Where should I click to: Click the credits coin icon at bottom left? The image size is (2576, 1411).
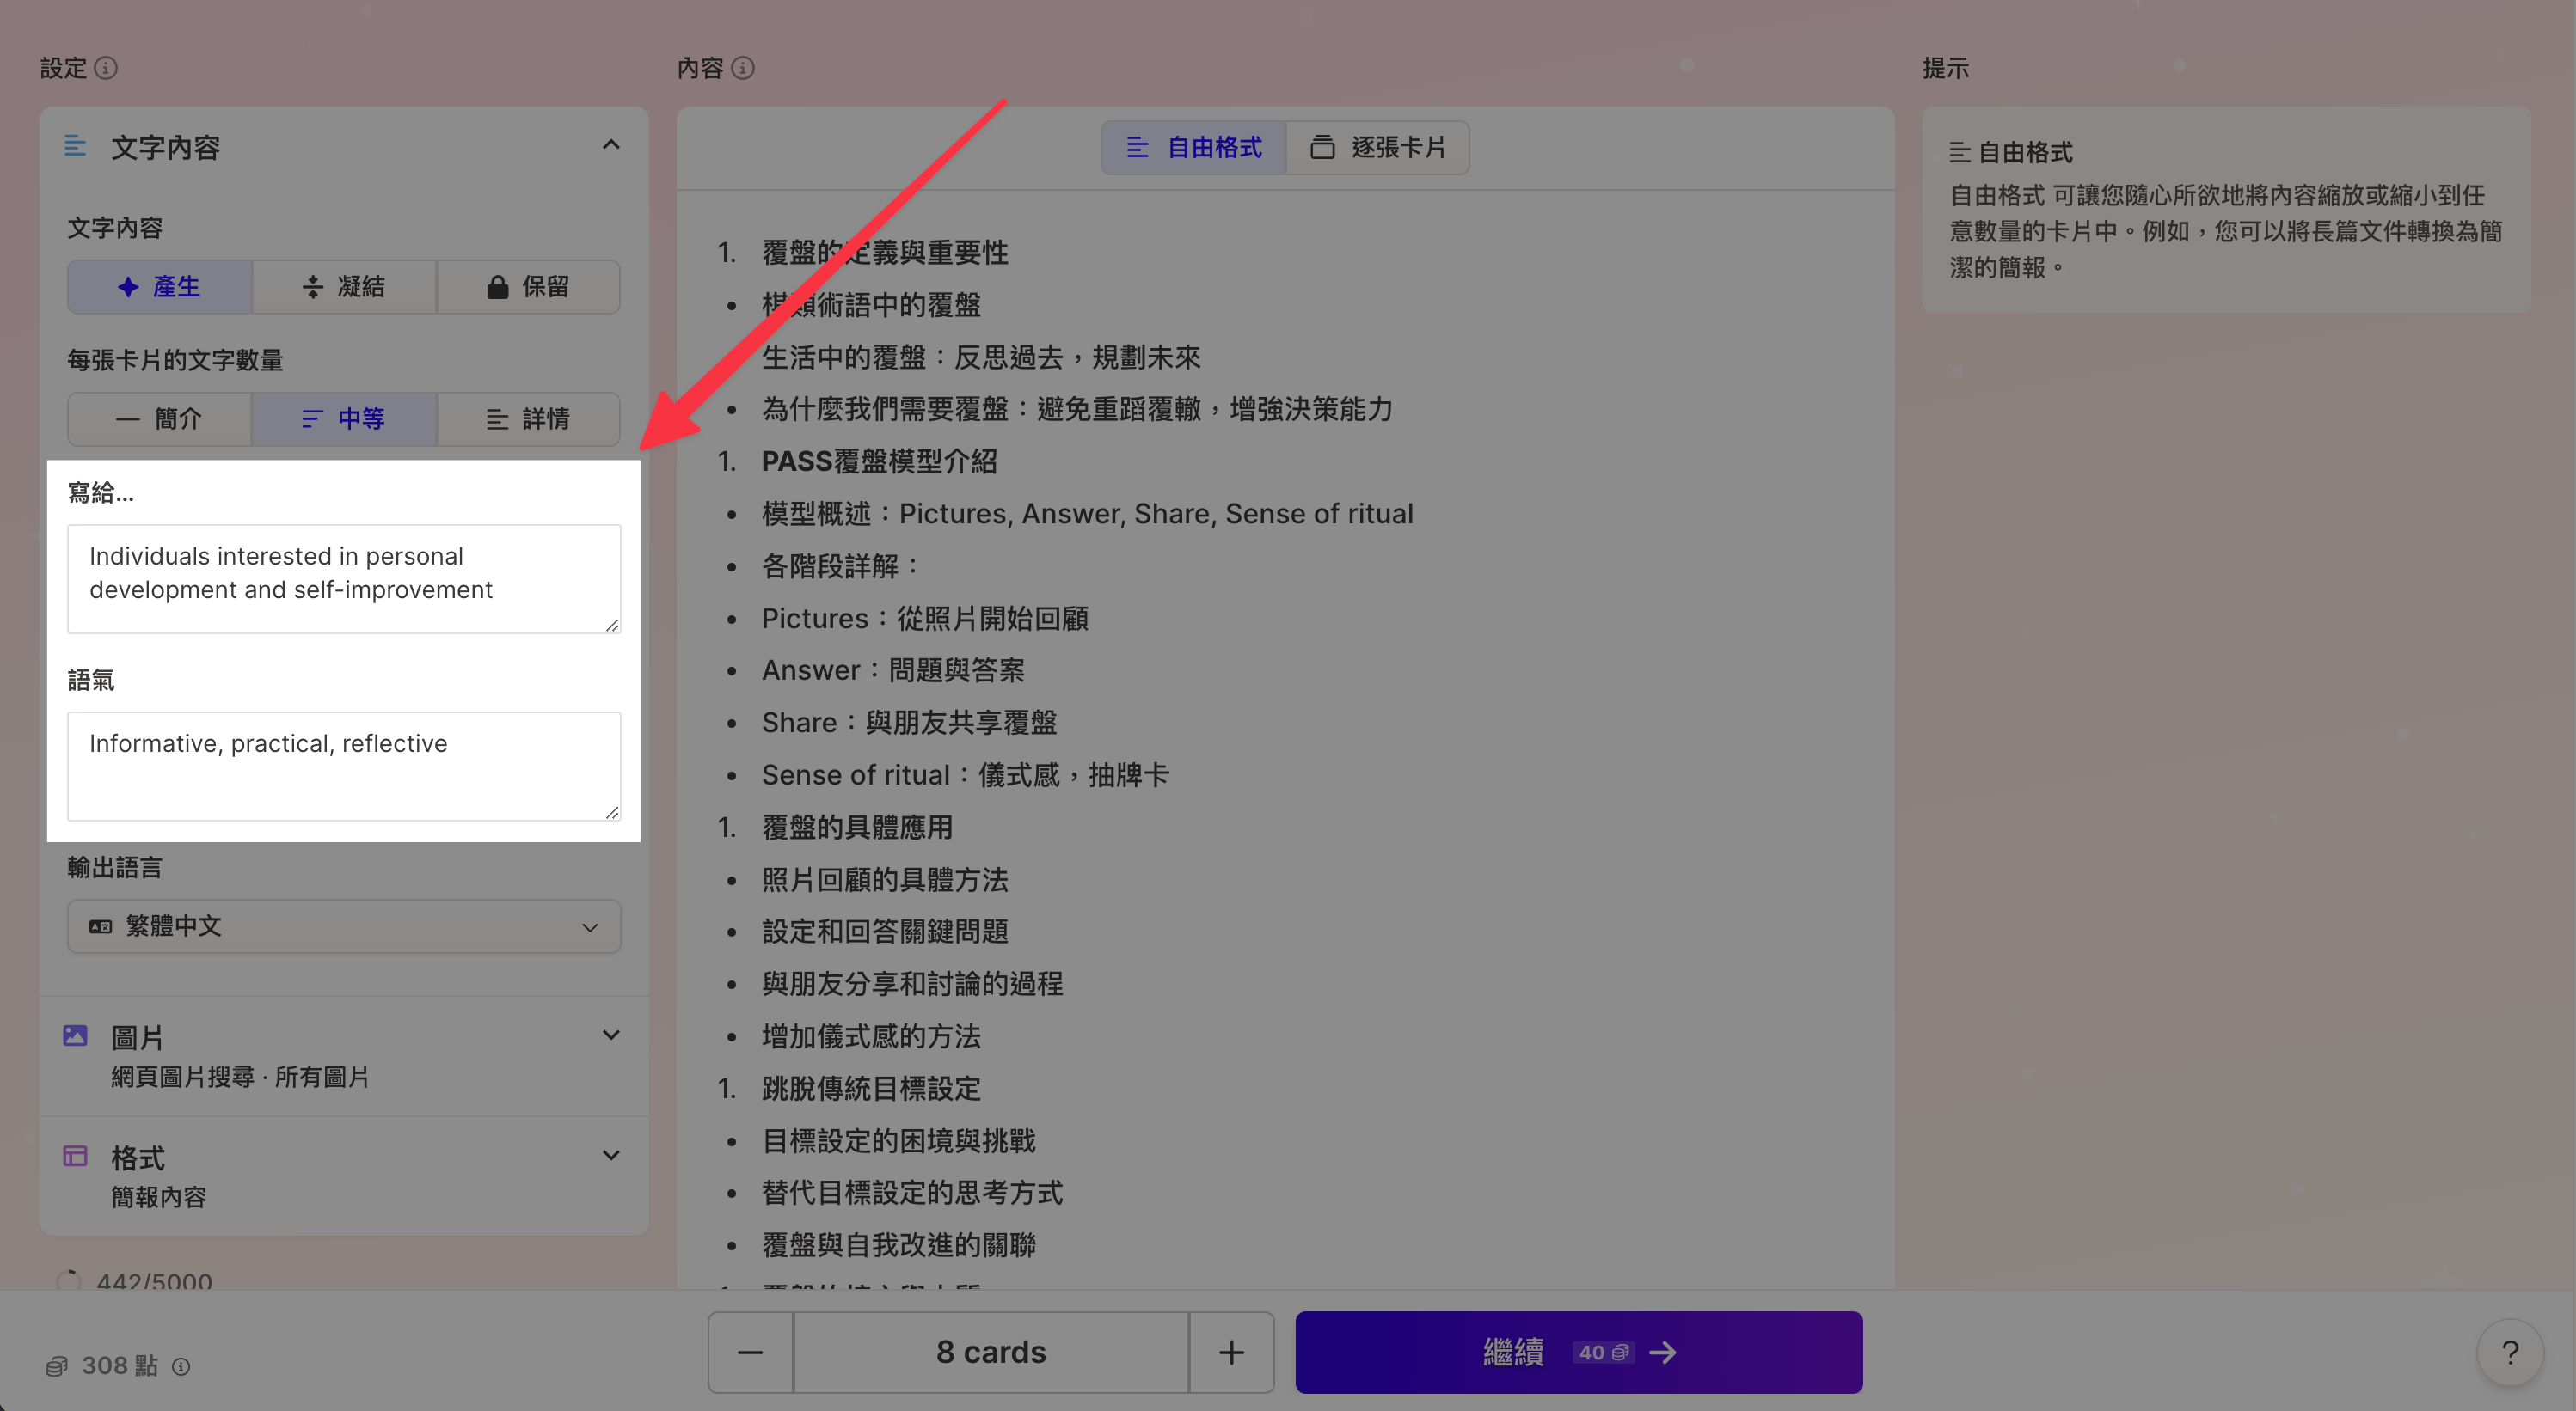(x=57, y=1366)
